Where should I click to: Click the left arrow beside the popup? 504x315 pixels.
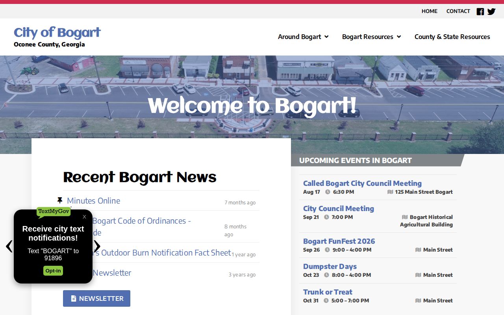coord(9,246)
